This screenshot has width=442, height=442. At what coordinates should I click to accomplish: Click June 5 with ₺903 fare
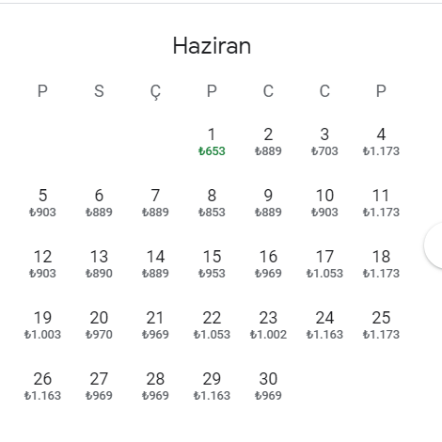pyautogui.click(x=42, y=203)
